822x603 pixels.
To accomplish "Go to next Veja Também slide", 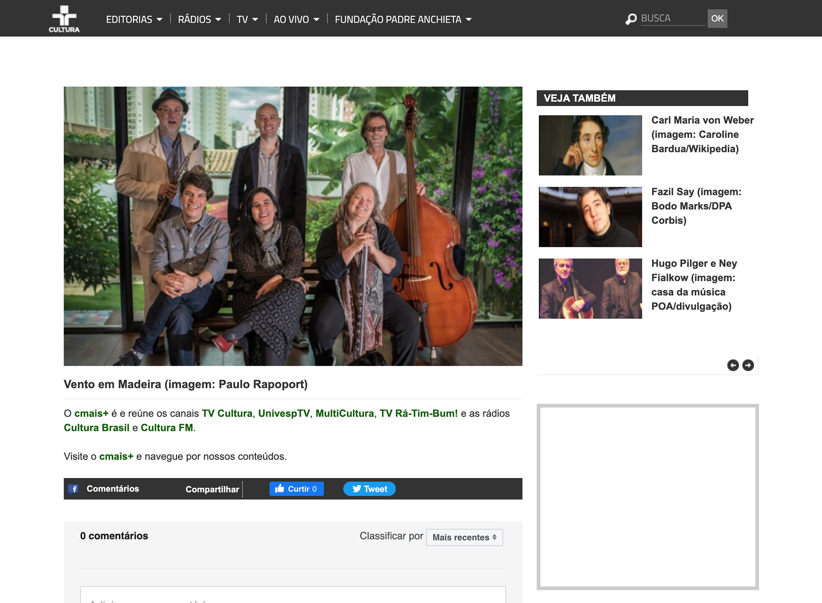I will coord(748,365).
